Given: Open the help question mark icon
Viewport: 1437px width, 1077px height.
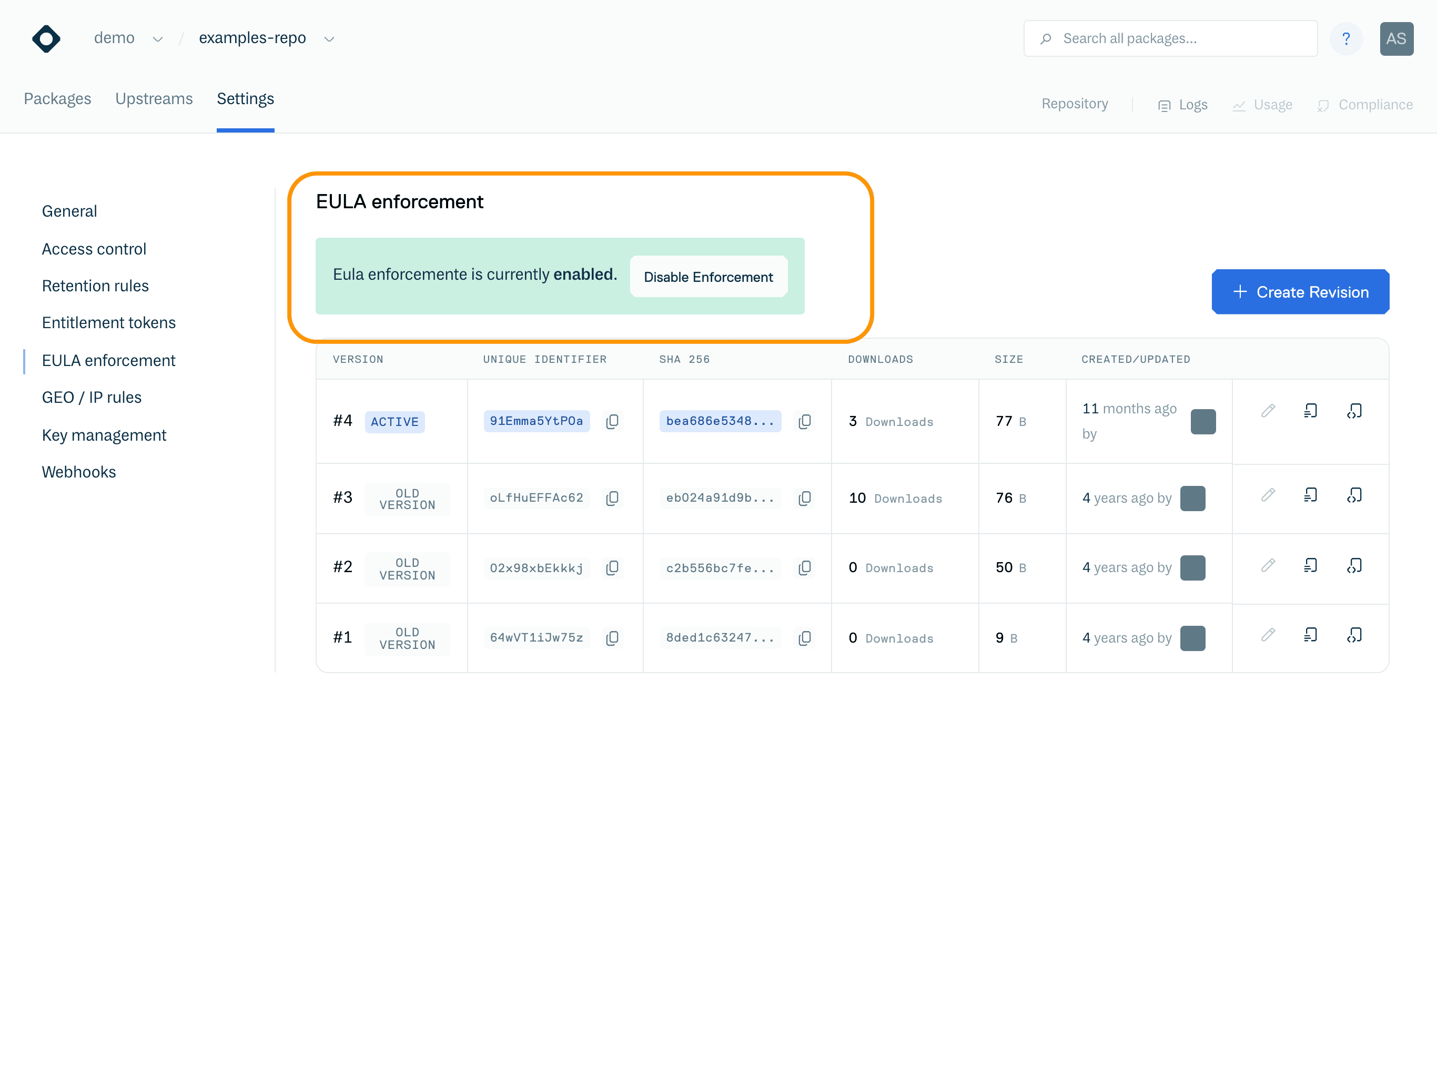Looking at the screenshot, I should 1345,39.
